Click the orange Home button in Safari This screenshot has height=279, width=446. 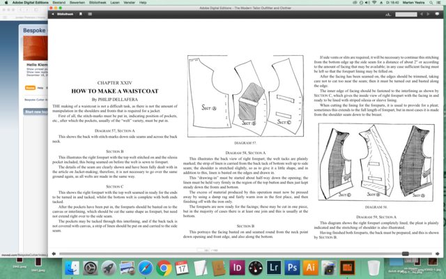pyautogui.click(x=30, y=88)
